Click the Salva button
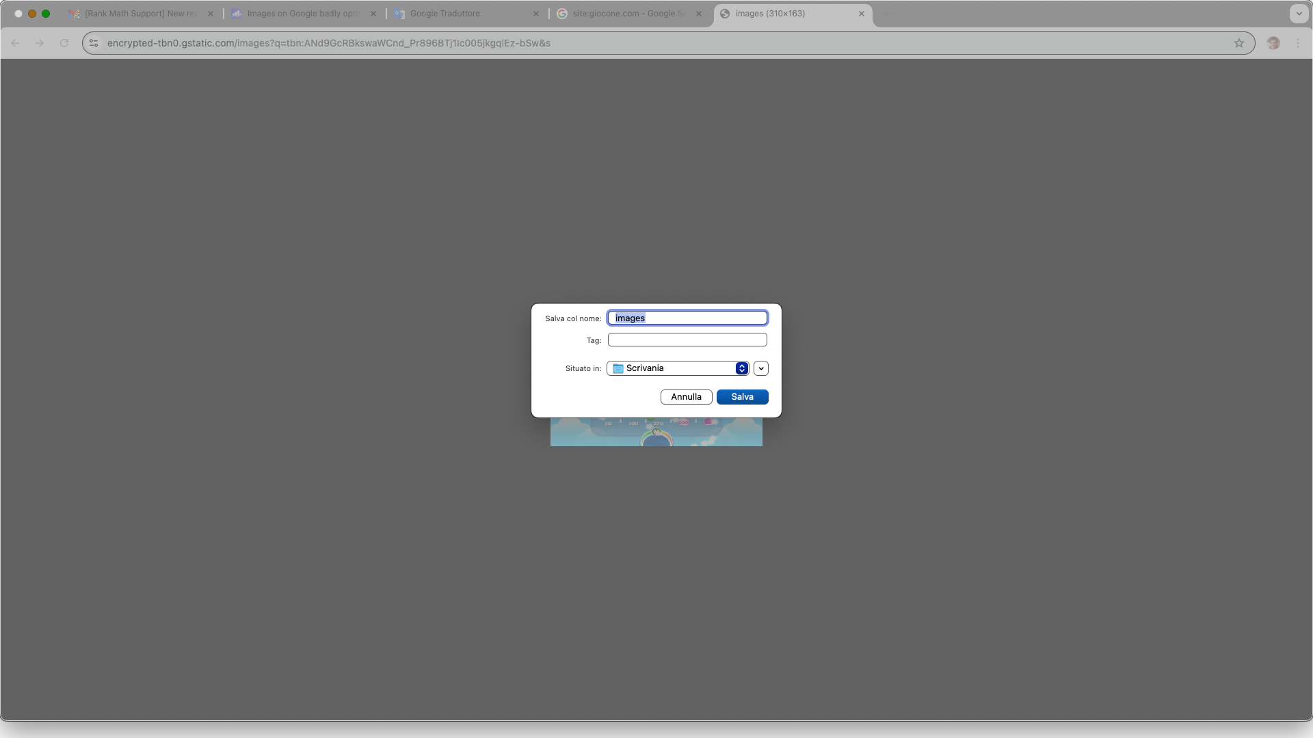 [x=742, y=397]
